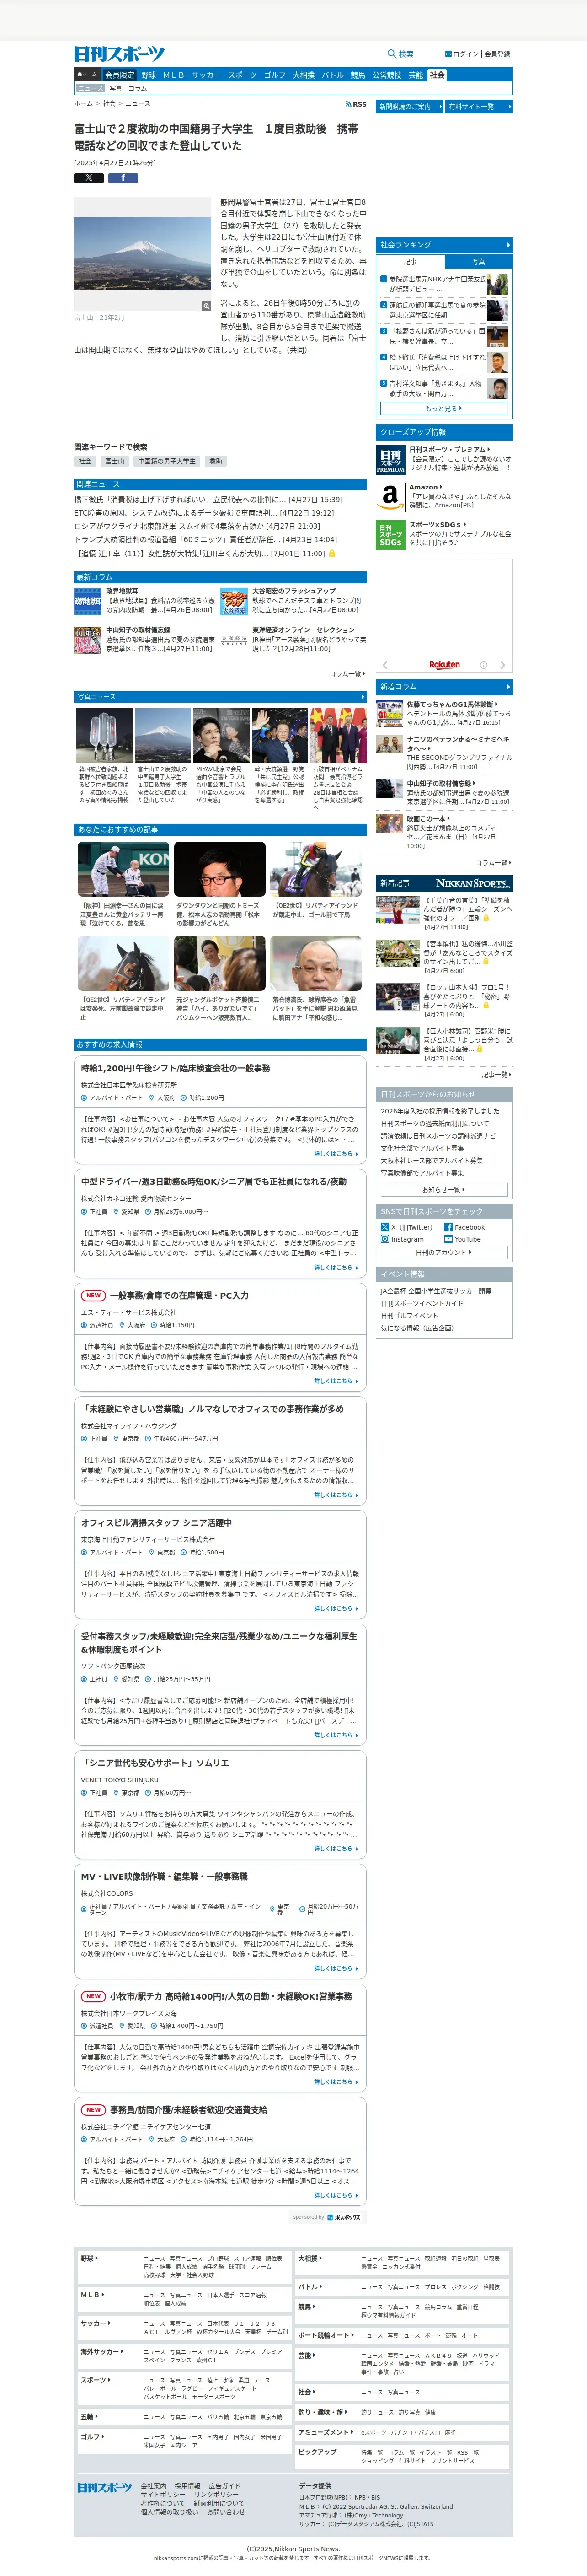Enlarge Mt. Fuji photo with magnifier icon

coord(206,306)
